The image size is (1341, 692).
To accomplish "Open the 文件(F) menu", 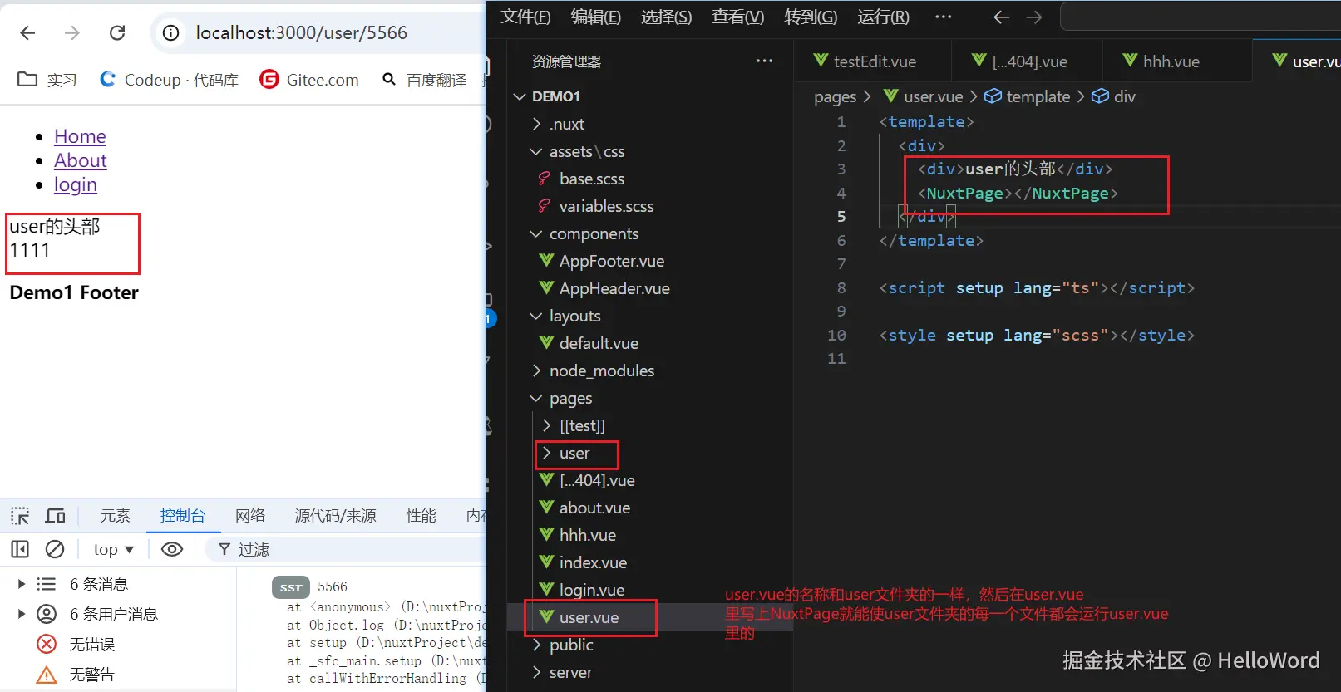I will click(x=525, y=17).
